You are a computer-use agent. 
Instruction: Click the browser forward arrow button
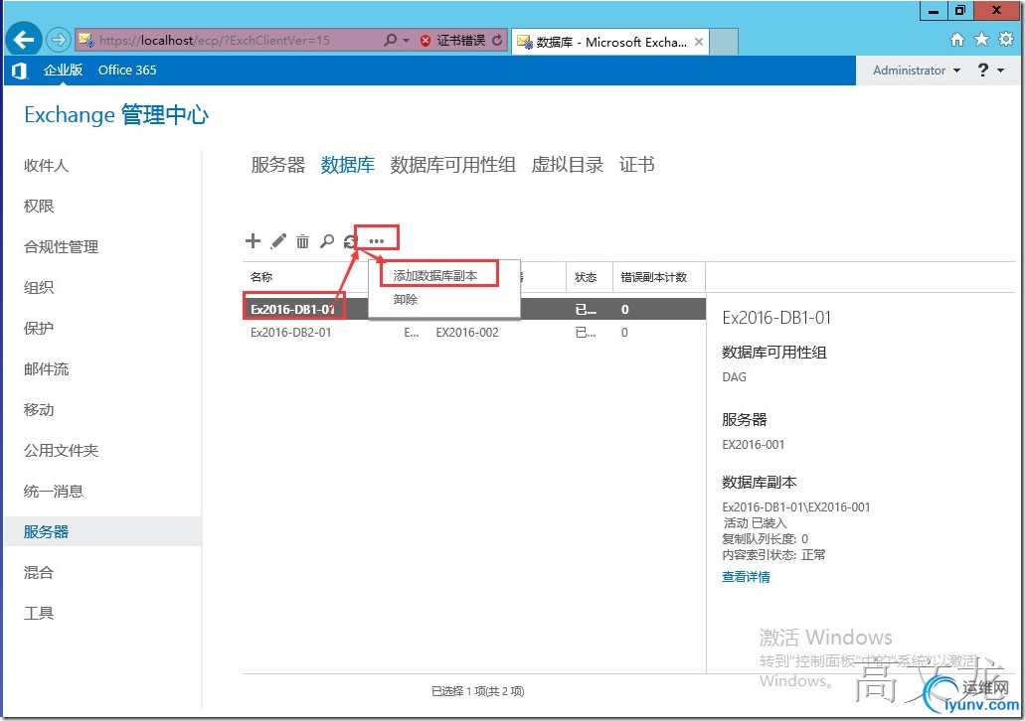click(x=59, y=40)
